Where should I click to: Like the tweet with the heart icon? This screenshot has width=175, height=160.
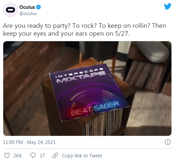[x=7, y=155]
